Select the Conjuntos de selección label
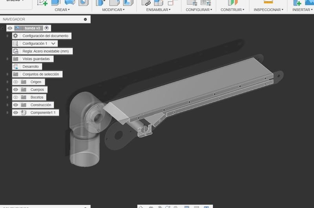This screenshot has height=208, width=314. pyautogui.click(x=41, y=74)
